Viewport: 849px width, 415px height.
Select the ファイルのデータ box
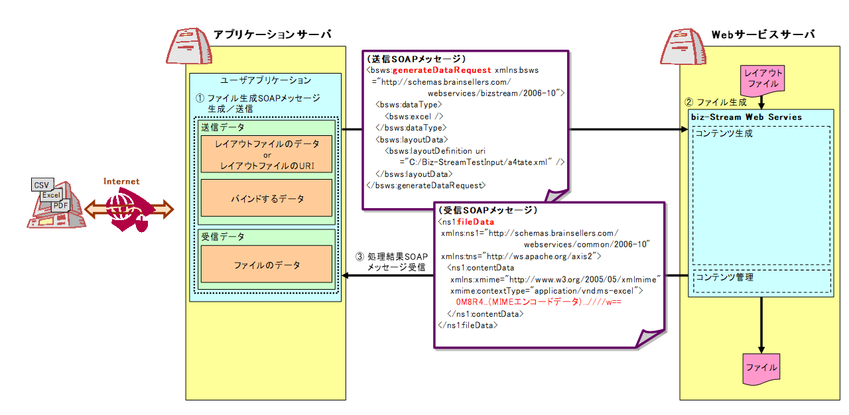266,264
